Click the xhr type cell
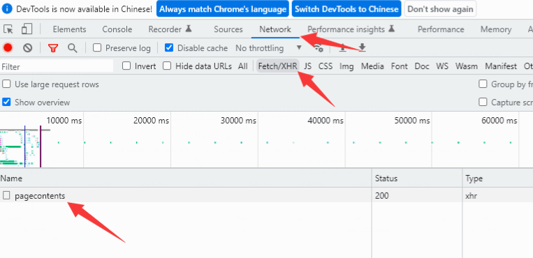 tap(471, 195)
